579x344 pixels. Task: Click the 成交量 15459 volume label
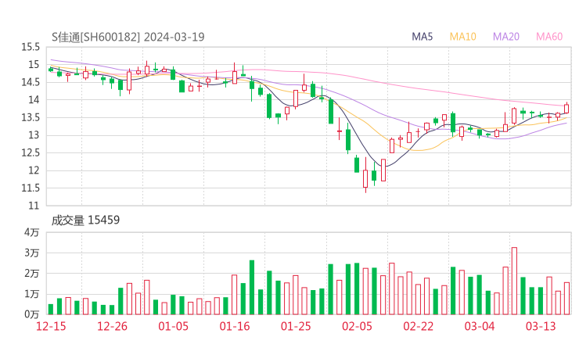[x=85, y=220]
